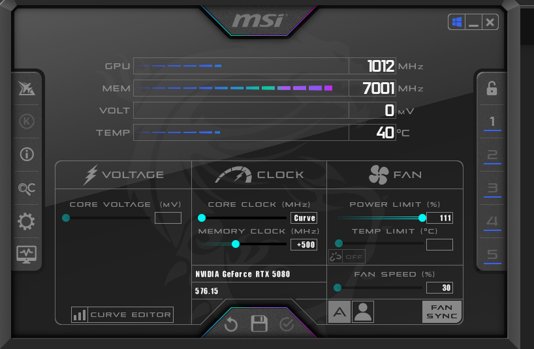Click the MEM usage bar graph

[241, 88]
